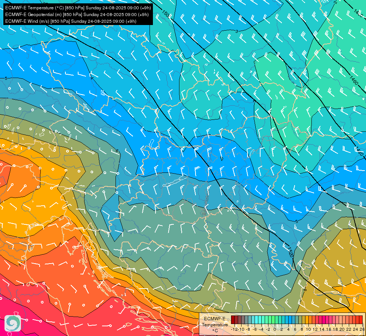Click the 26 tick label on the legend
This screenshot has width=366, height=336.
click(x=362, y=329)
